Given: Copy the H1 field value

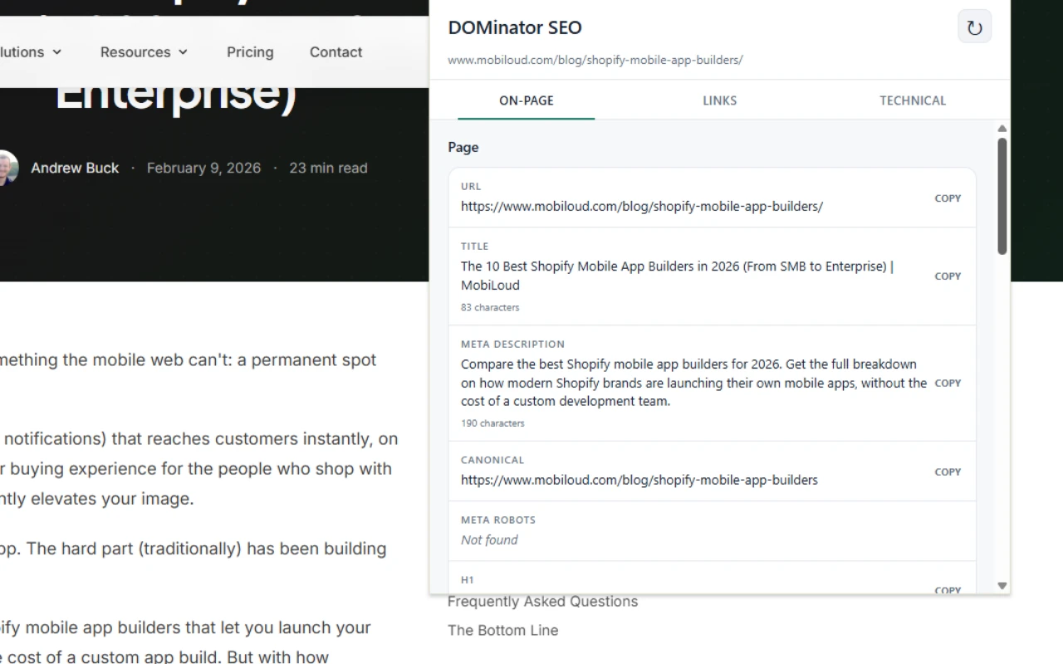Looking at the screenshot, I should pos(948,590).
